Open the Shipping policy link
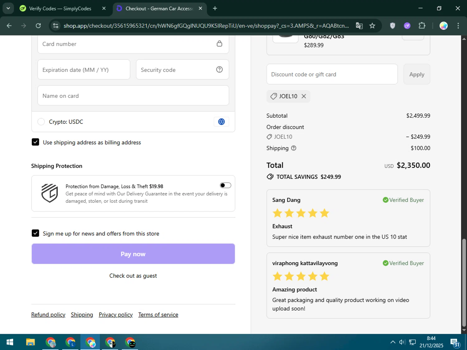This screenshot has height=350, width=467. pyautogui.click(x=82, y=315)
